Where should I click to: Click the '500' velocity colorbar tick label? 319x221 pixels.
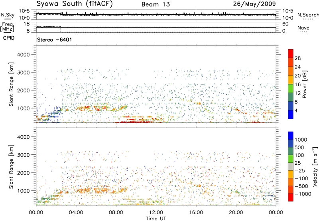(299, 148)
